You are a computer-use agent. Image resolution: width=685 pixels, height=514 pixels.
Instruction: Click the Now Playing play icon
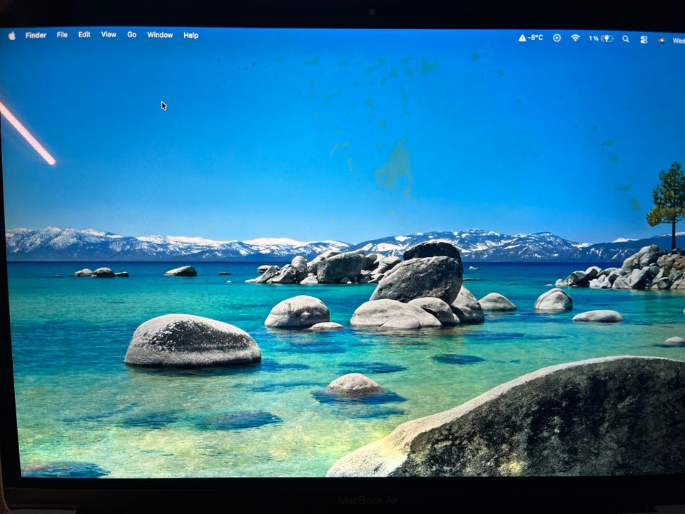tap(557, 38)
